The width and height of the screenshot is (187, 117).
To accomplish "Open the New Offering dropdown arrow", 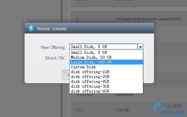I will pos(140,47).
